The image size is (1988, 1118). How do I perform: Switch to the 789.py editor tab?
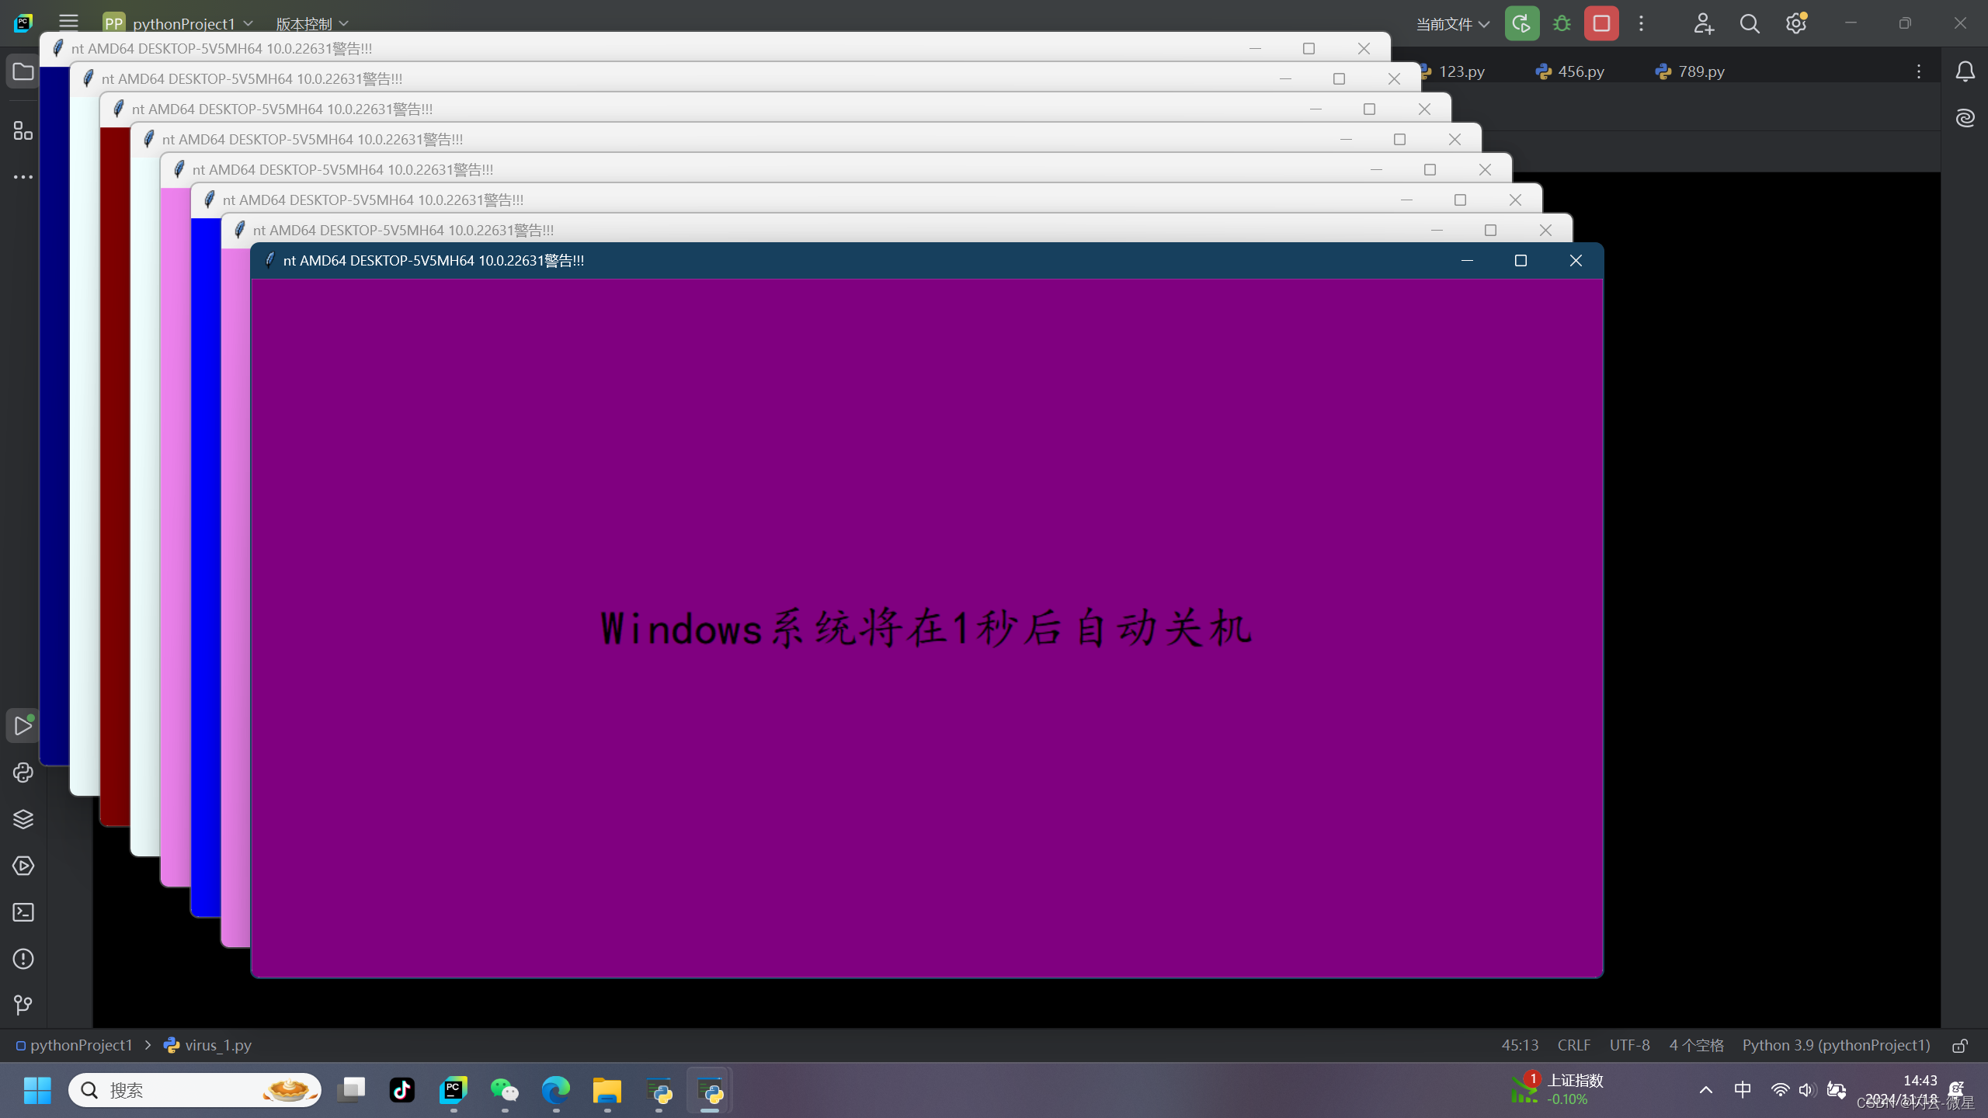point(1690,71)
